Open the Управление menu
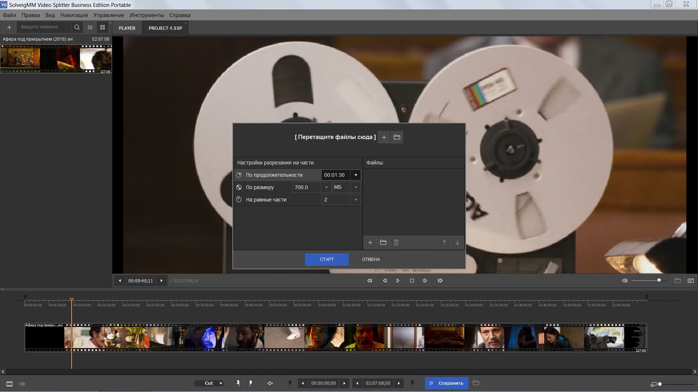The width and height of the screenshot is (698, 392). (x=109, y=15)
